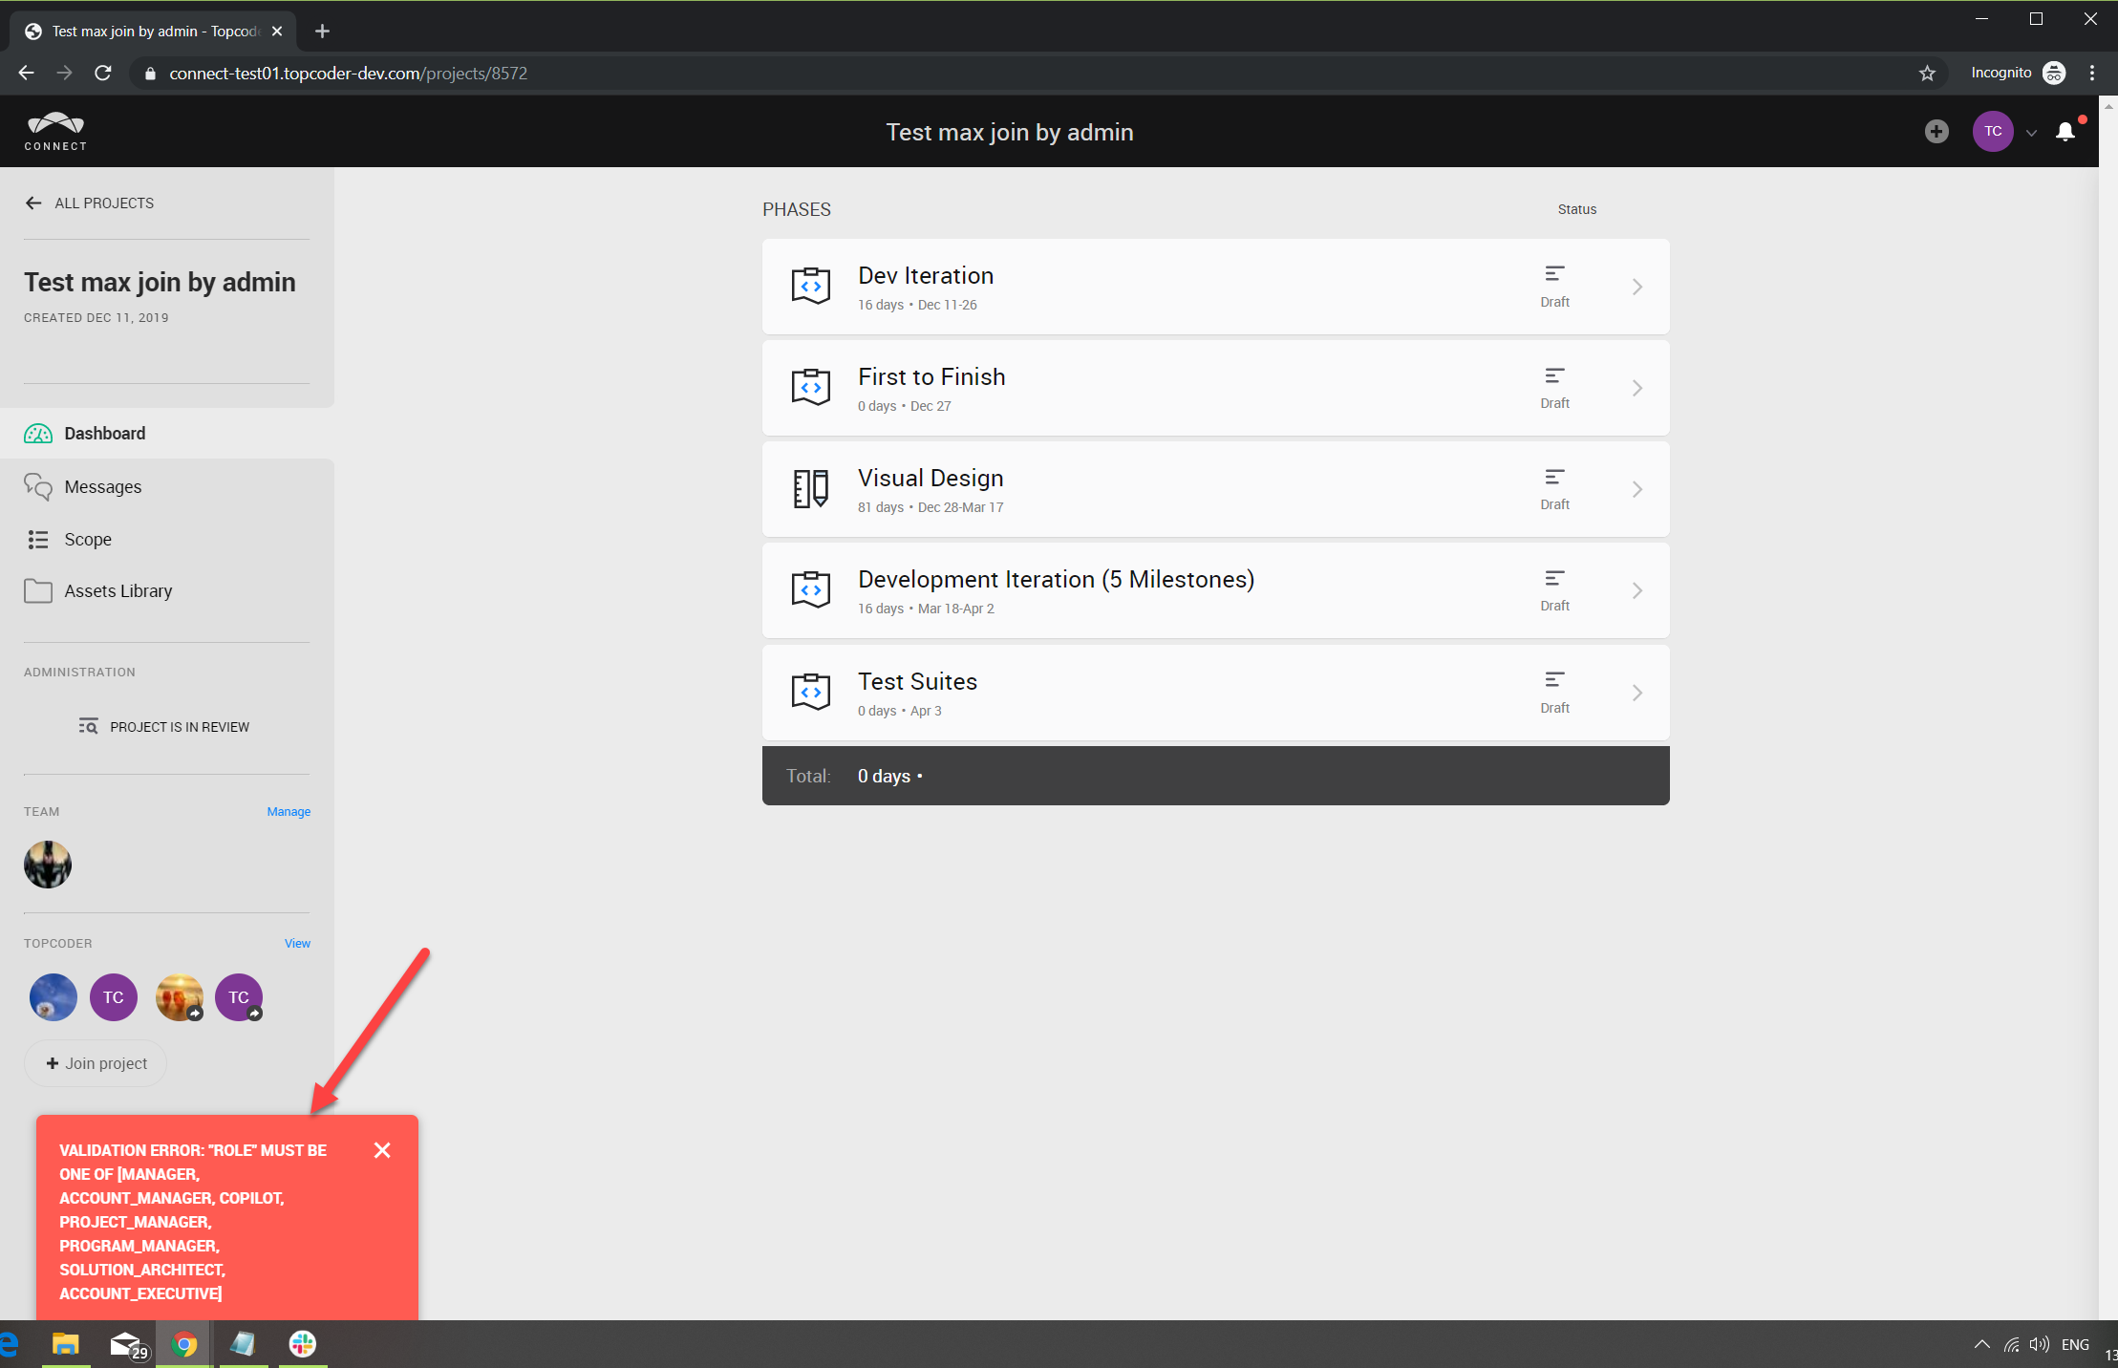Screen dimensions: 2118x1368
Task: Click the team member avatar thumbnail
Action: point(48,865)
